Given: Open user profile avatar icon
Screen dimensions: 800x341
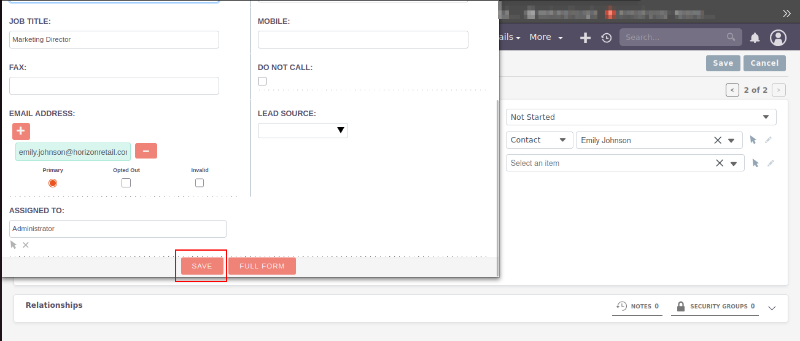Looking at the screenshot, I should click(x=778, y=38).
